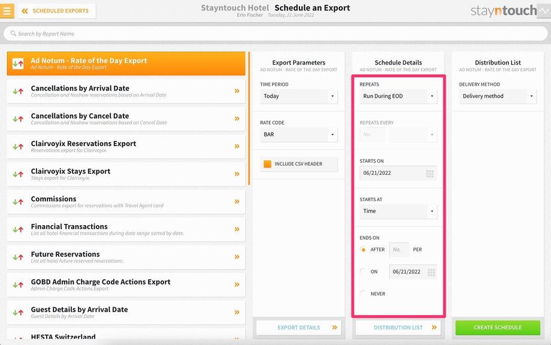Open calendar picker for Ends On date
This screenshot has height=345, width=551.
coord(431,273)
